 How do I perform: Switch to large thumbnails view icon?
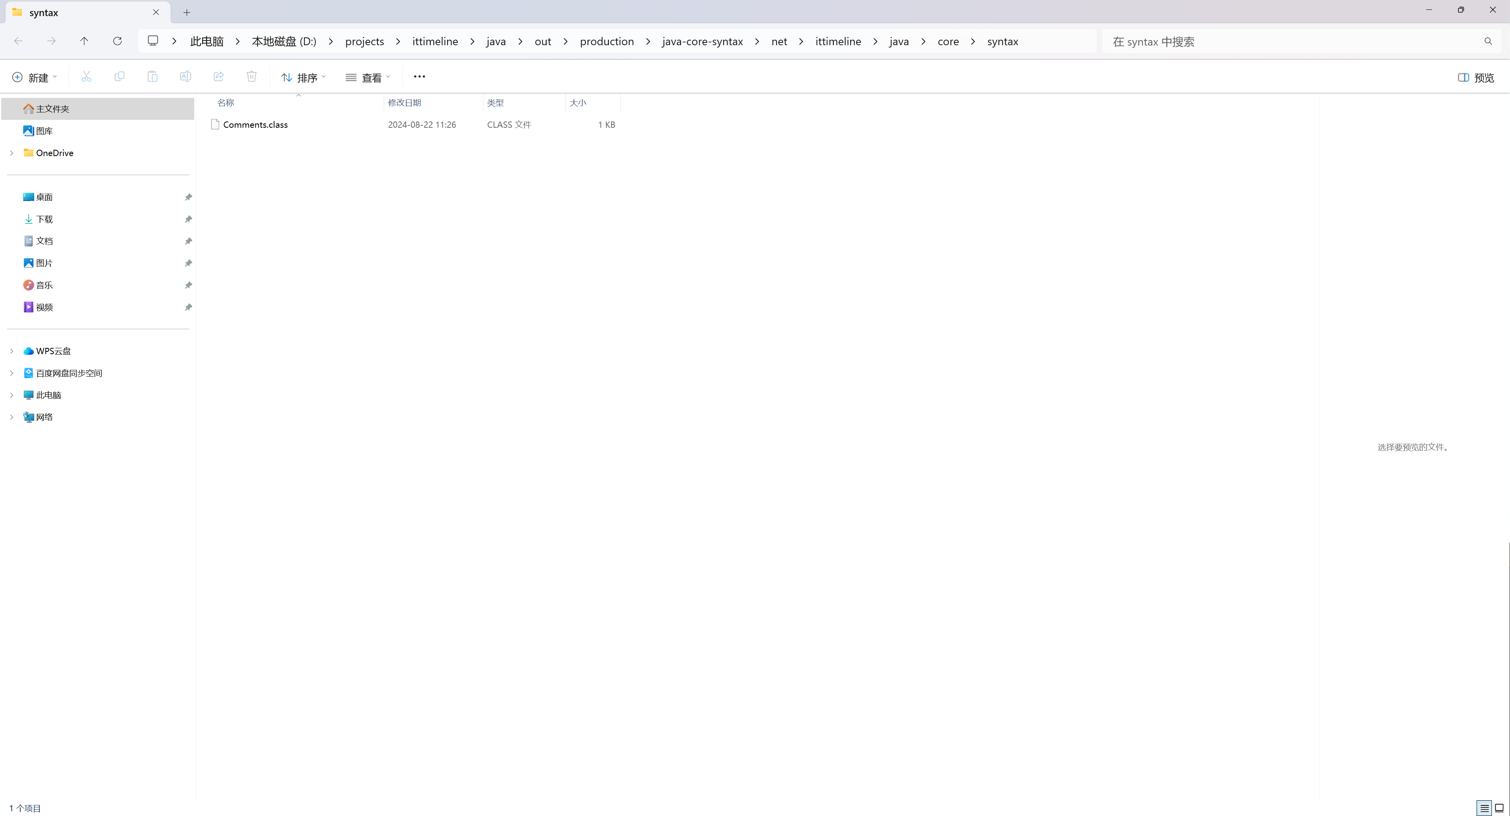[x=1499, y=808]
